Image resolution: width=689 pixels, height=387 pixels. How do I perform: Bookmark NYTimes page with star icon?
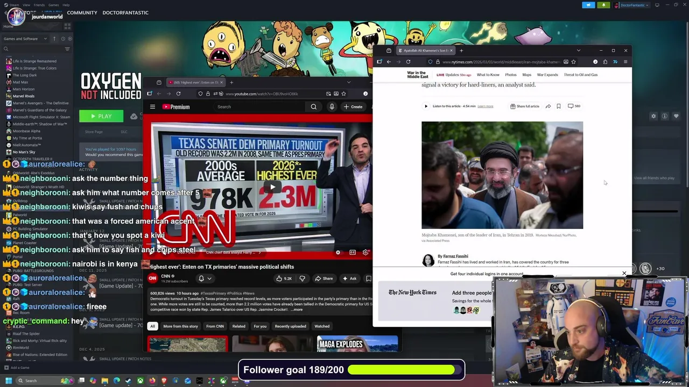573,62
